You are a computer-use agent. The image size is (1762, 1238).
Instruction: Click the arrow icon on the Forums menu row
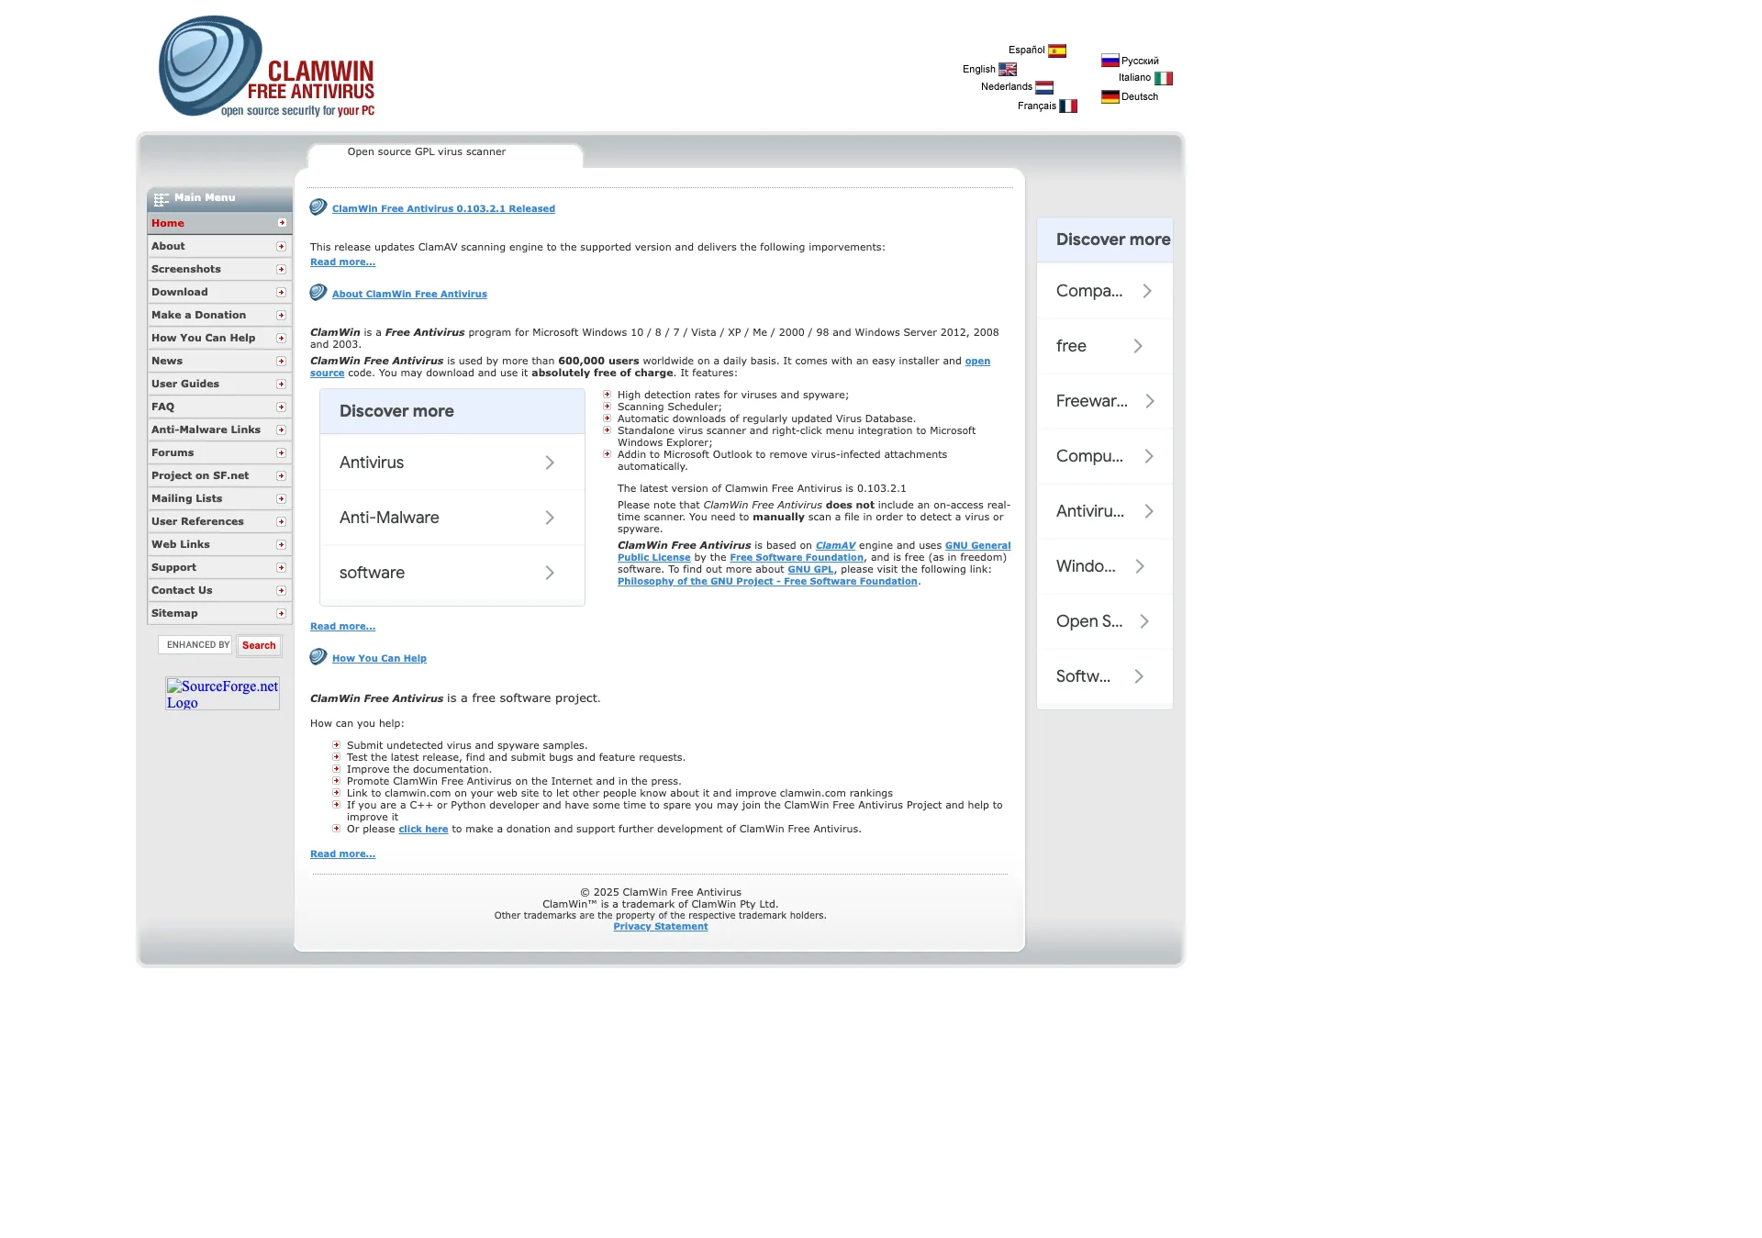click(x=282, y=452)
